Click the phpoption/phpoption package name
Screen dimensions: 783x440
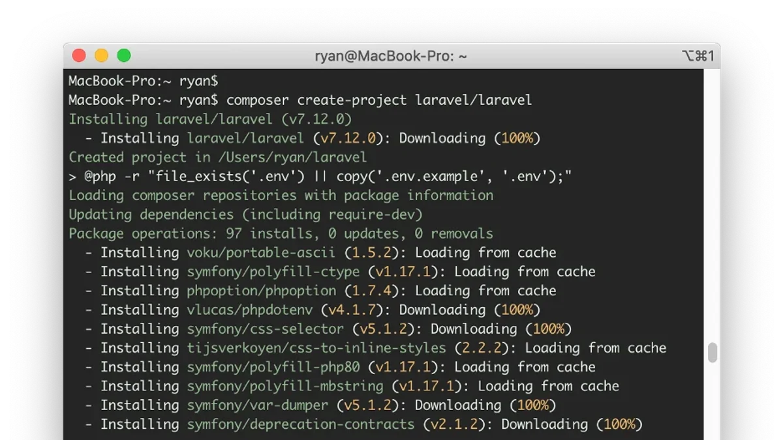[x=262, y=291]
